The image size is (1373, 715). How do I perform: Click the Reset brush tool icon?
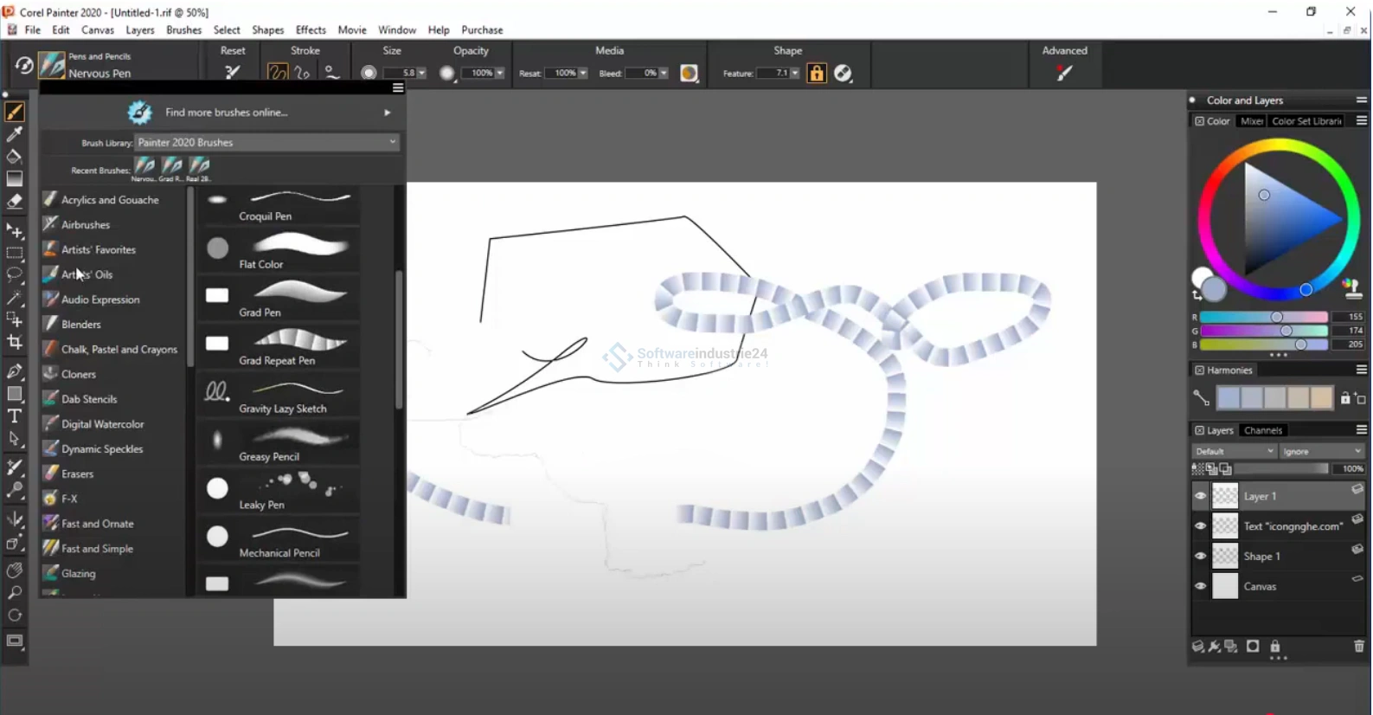(233, 73)
